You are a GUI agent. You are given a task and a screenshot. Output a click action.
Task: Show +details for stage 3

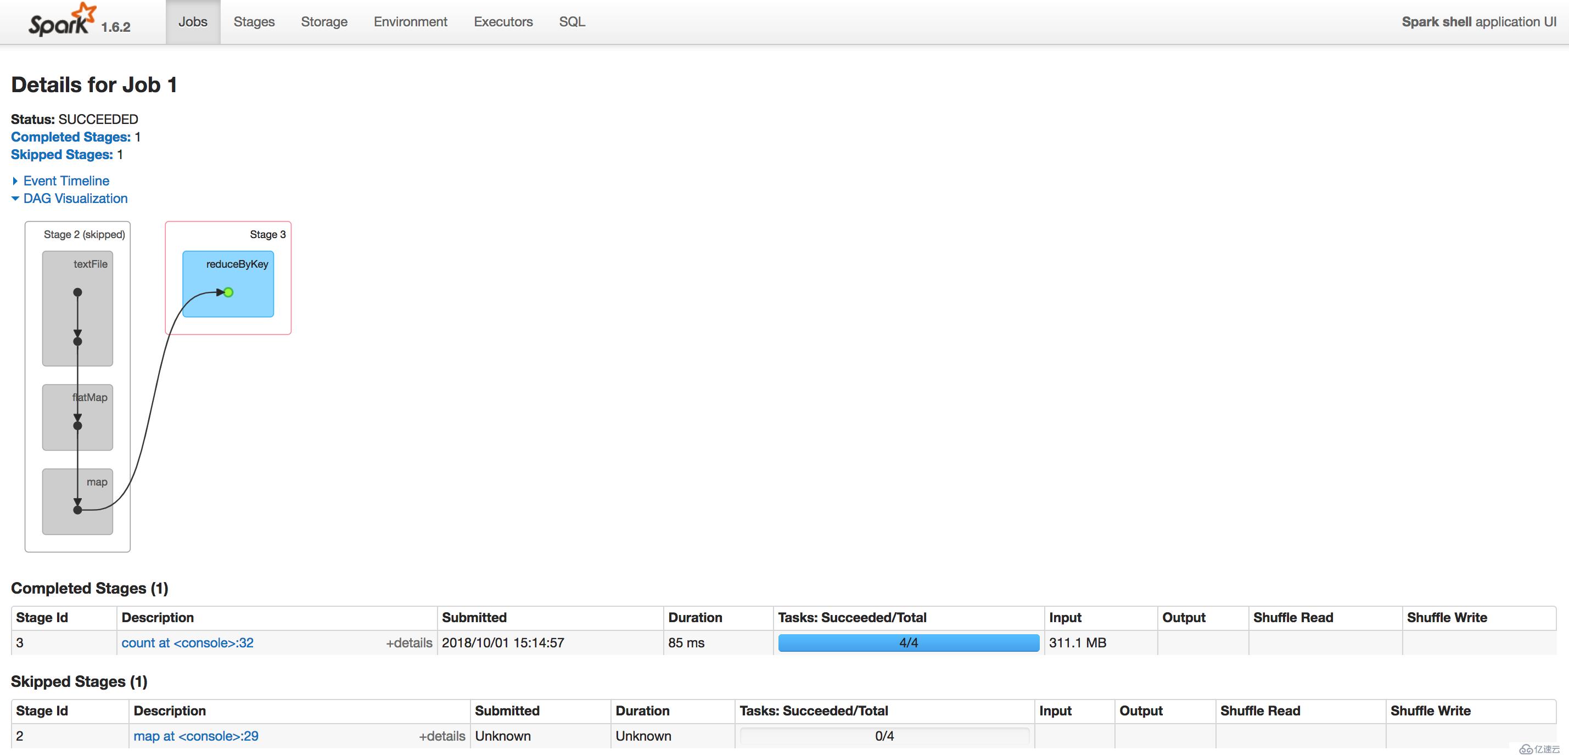coord(408,643)
